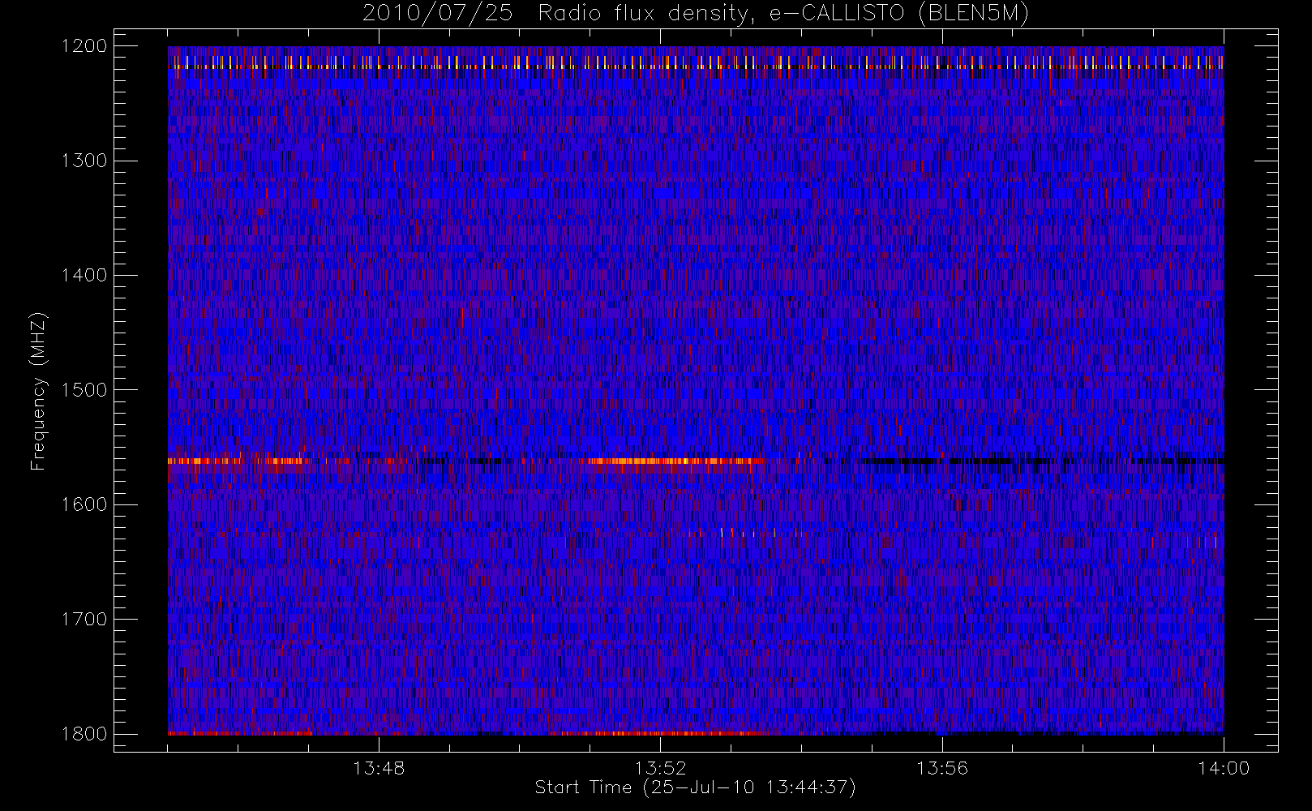Click the 14:00 time tick label
Screen dimensions: 1312x811
coord(1224,768)
